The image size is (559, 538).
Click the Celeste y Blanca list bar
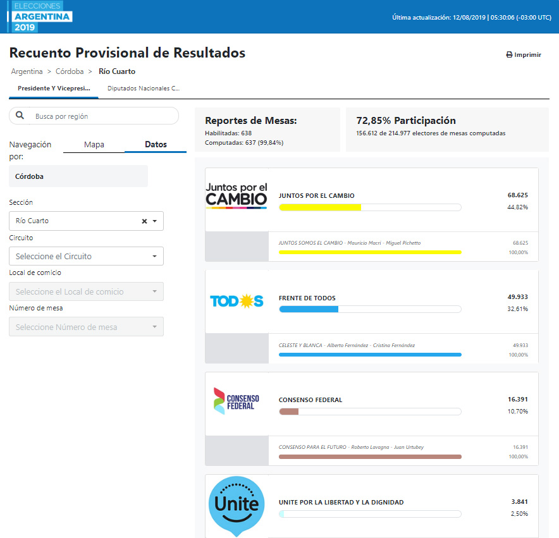pos(370,355)
